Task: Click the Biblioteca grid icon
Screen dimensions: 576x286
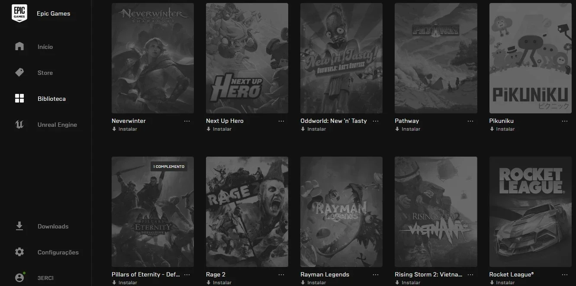Action: (19, 98)
